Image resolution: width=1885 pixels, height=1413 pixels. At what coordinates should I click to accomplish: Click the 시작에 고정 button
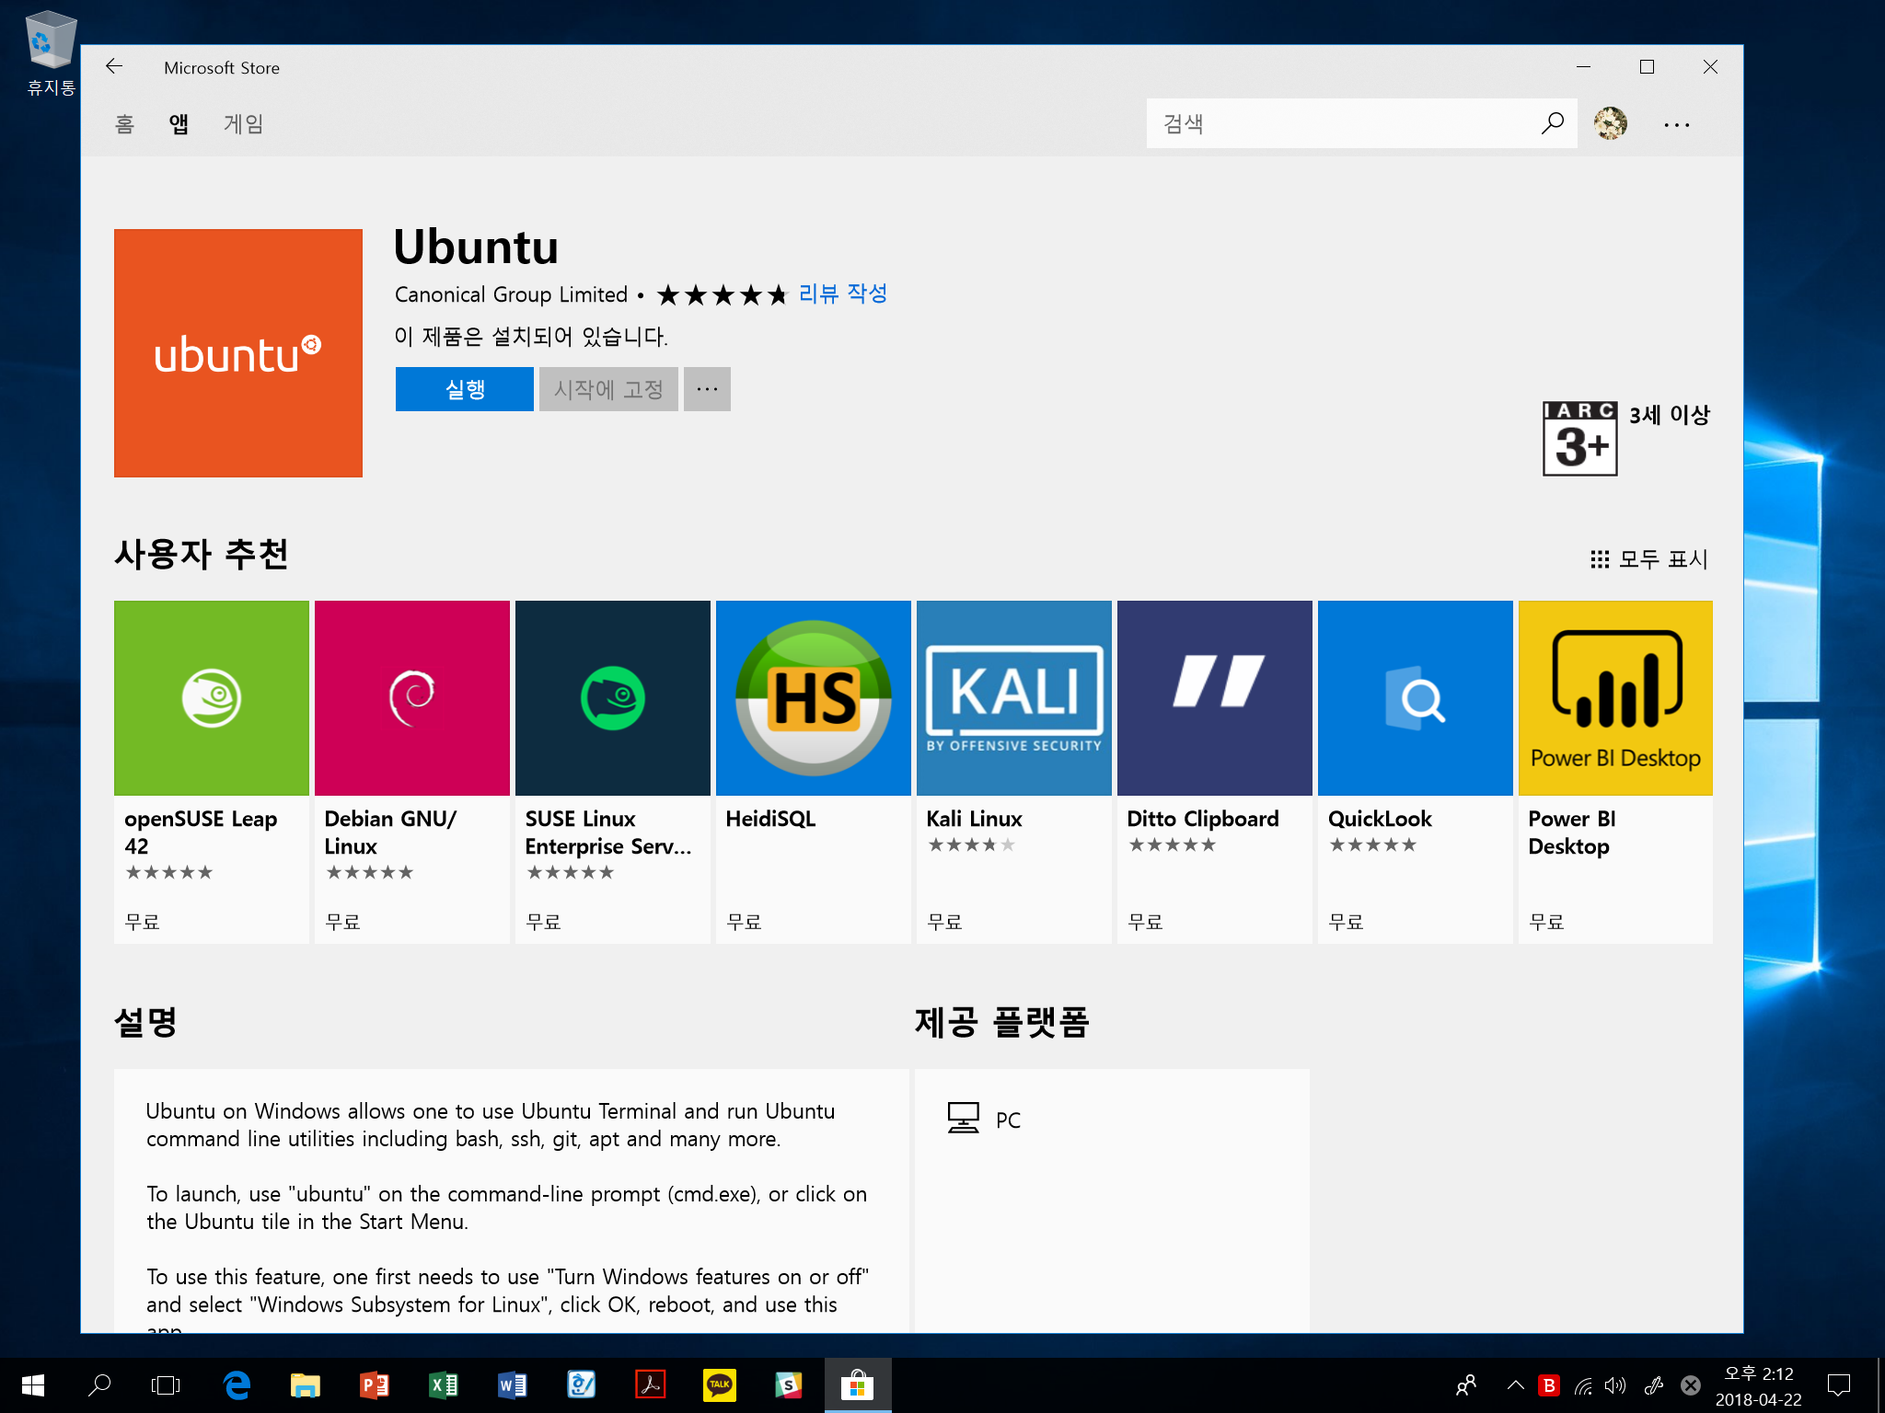coord(608,389)
